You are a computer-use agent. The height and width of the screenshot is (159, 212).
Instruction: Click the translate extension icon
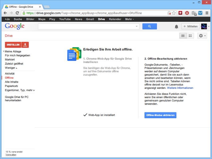tap(194, 13)
